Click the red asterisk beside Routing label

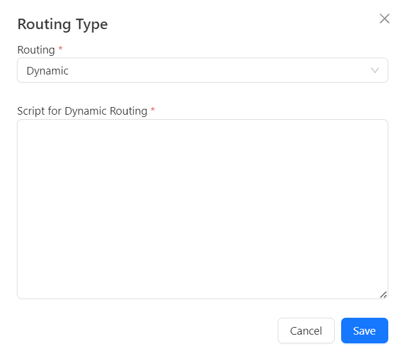[61, 50]
